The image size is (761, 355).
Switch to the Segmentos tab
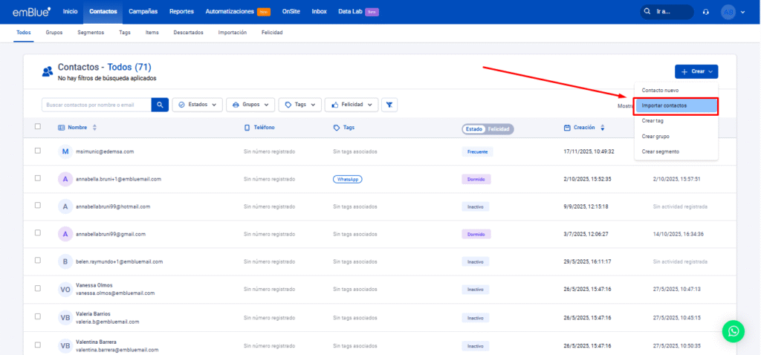91,33
